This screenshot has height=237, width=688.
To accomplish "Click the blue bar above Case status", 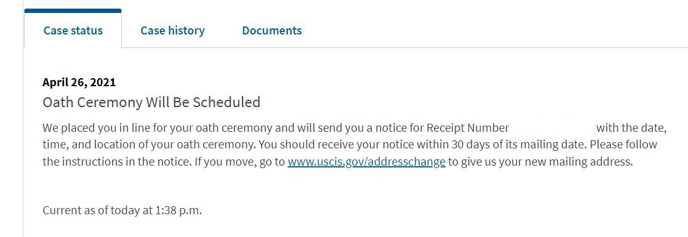I will 73,10.
